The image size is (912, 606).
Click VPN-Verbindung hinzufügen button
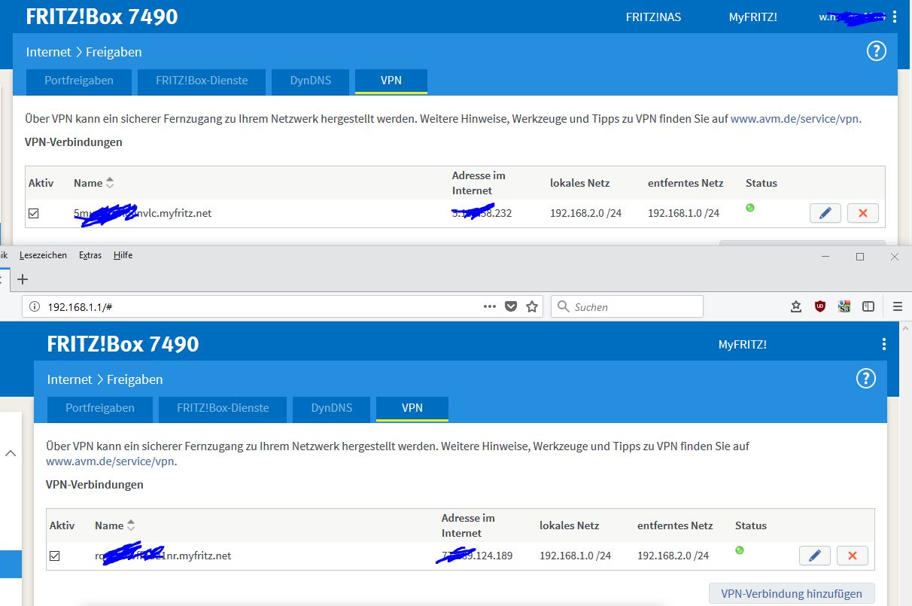792,593
